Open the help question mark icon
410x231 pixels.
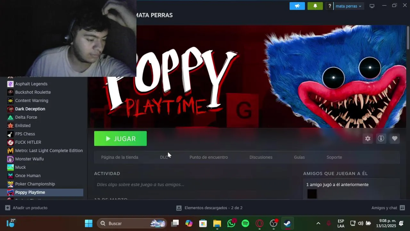tap(330, 6)
